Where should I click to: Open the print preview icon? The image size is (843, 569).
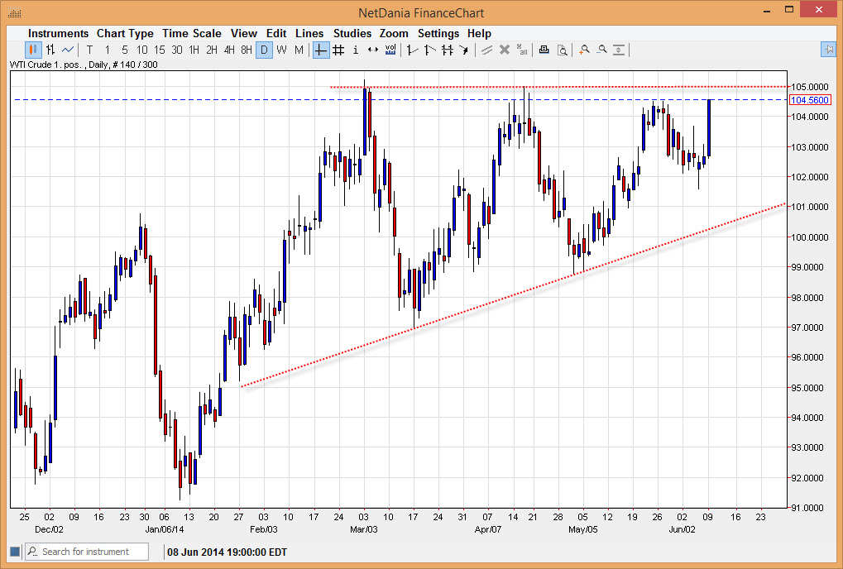coord(562,50)
